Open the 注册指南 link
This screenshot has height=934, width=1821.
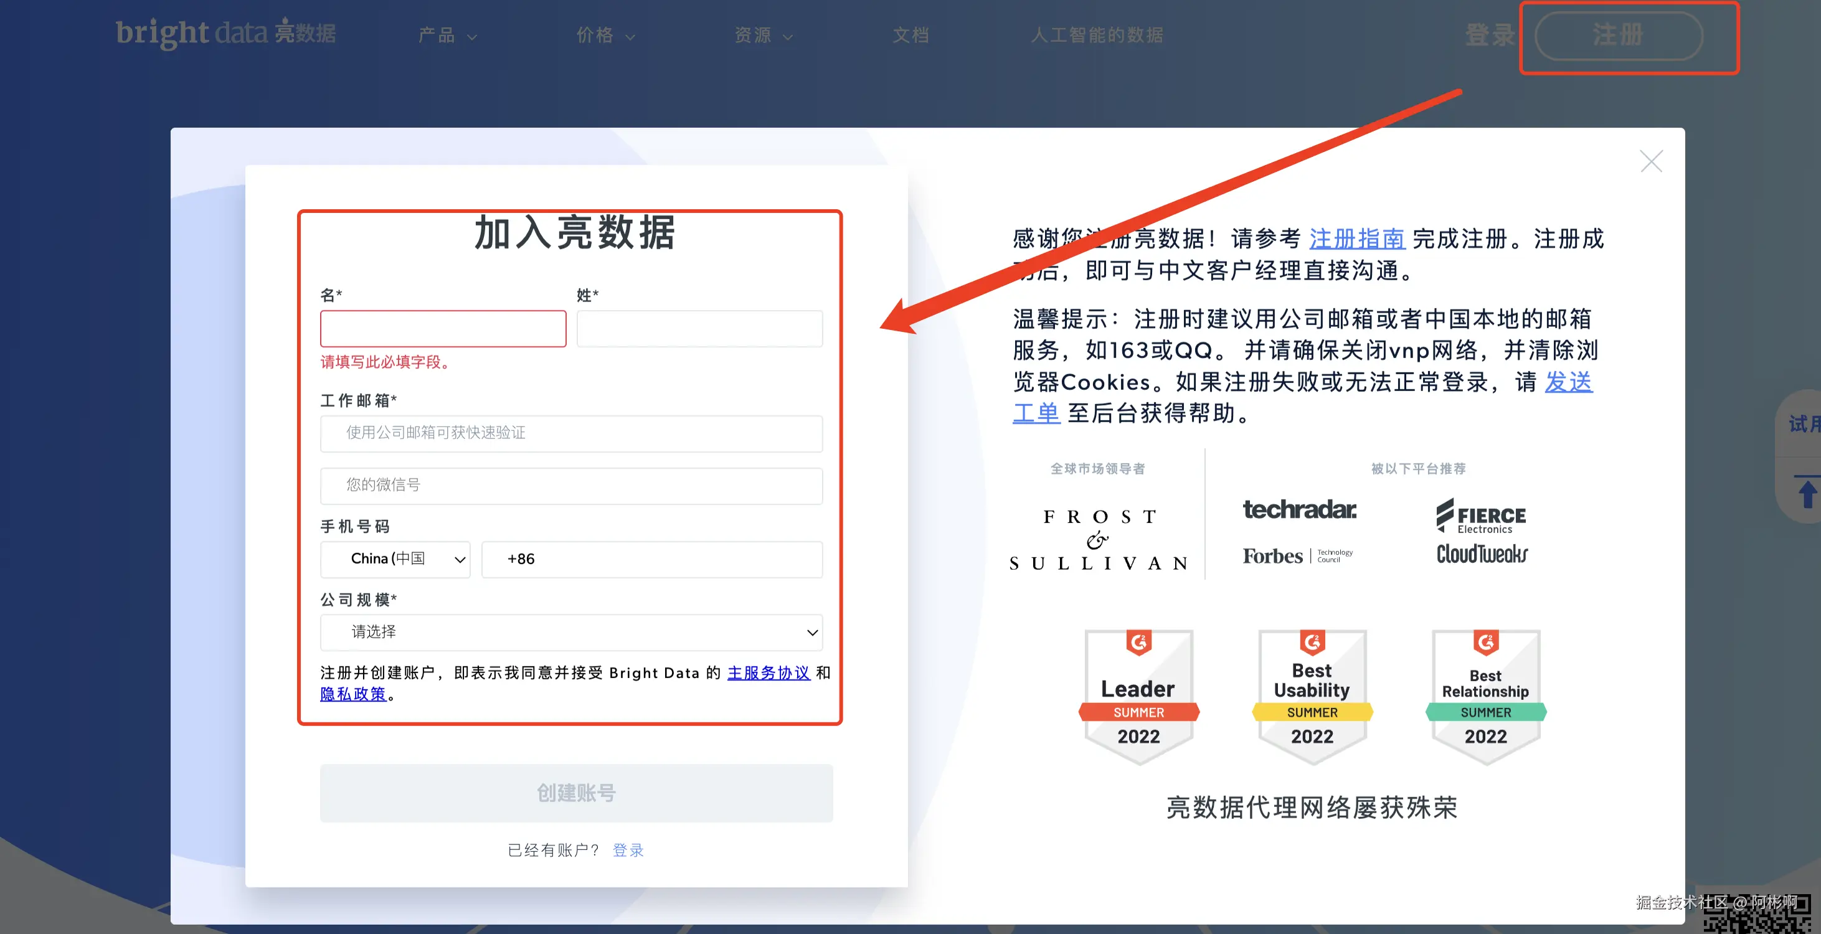pos(1356,239)
